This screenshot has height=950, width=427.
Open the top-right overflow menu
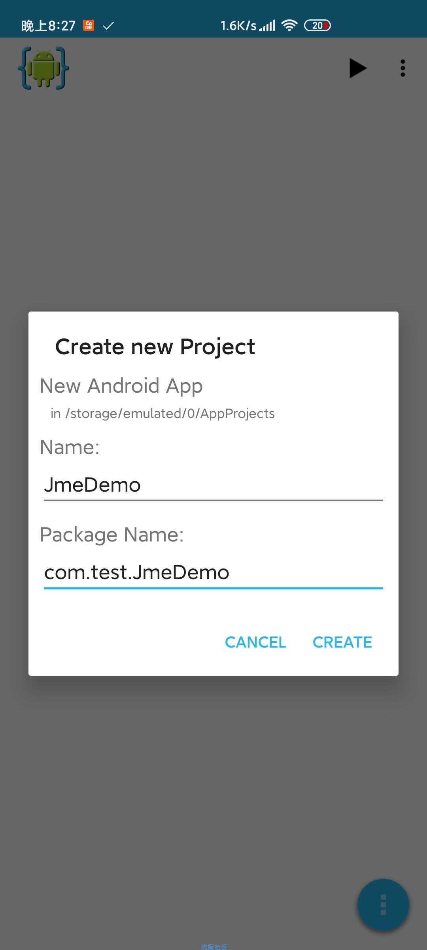pos(402,68)
